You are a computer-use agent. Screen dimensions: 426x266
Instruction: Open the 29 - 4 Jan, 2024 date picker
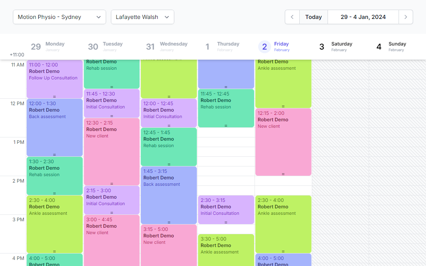[x=363, y=17]
